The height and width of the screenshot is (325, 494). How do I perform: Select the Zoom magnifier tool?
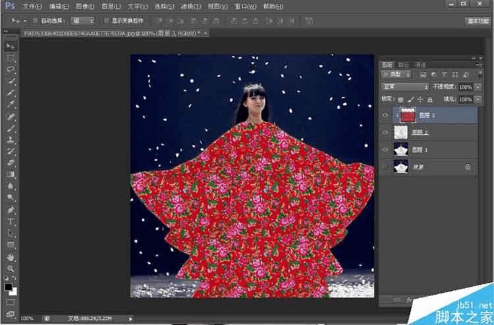click(11, 268)
